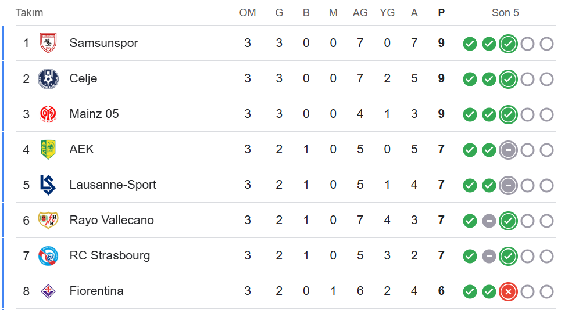
Task: Click the Lausanne-Sport logo
Action: coord(48,185)
